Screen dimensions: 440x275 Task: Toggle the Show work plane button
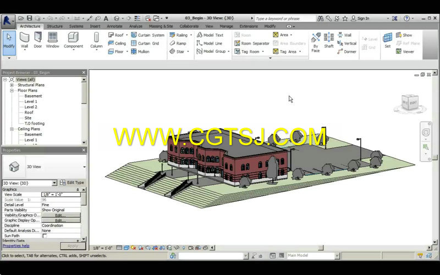[404, 35]
